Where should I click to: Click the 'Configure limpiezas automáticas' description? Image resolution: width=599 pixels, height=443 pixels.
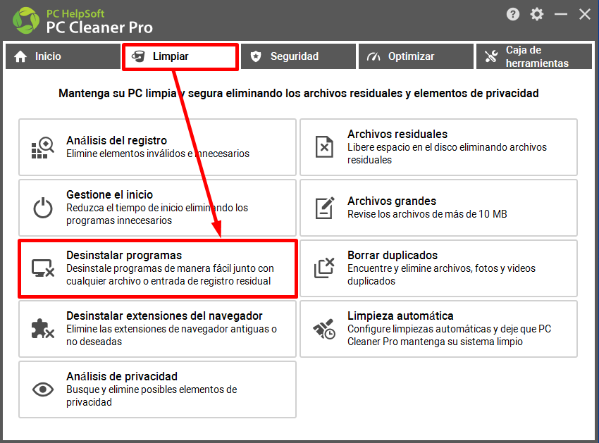point(450,335)
